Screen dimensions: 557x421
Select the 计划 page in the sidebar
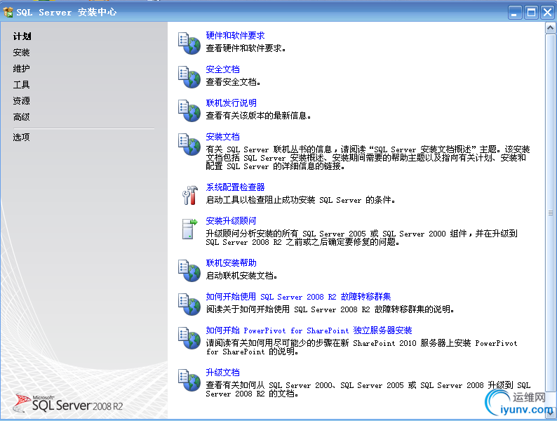[x=22, y=36]
